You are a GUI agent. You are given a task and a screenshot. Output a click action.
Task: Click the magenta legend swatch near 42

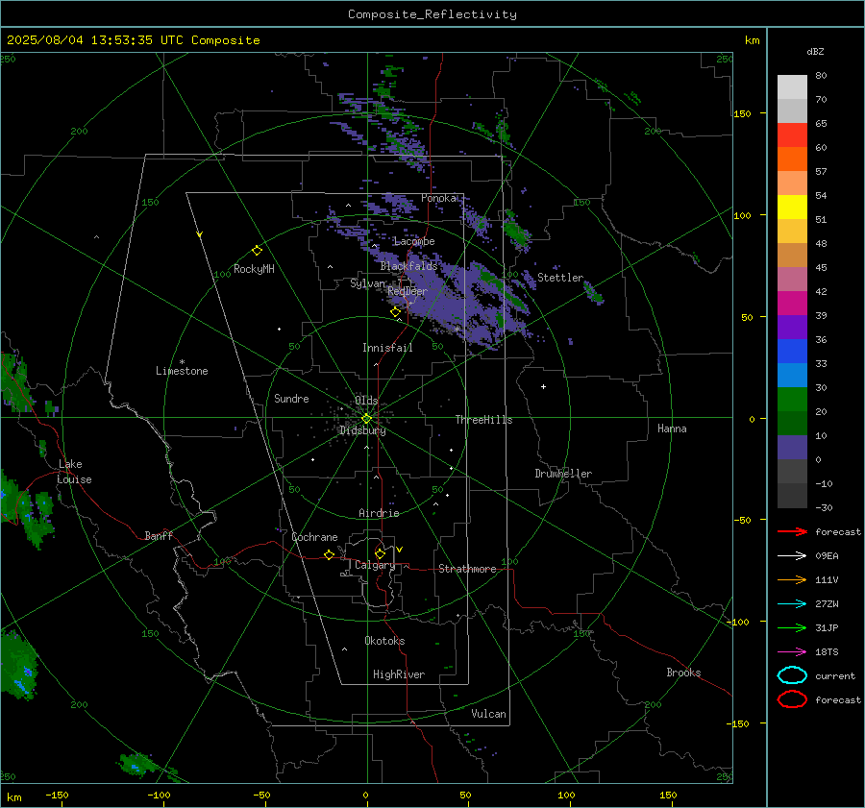792,303
